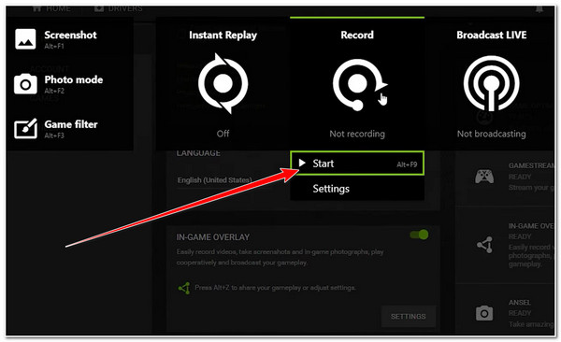Click the Not recording status text
Screen dimensions: 561x342
pos(357,134)
